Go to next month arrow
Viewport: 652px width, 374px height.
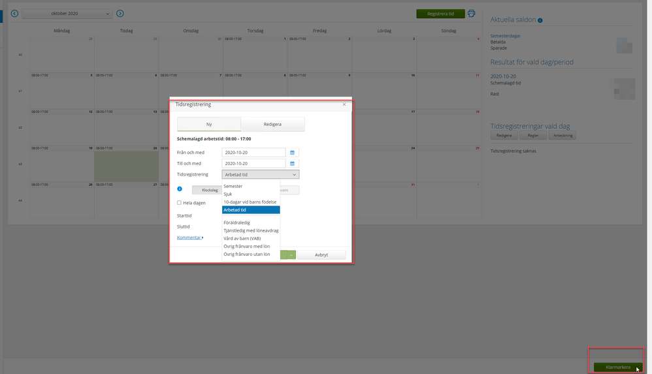pos(120,13)
